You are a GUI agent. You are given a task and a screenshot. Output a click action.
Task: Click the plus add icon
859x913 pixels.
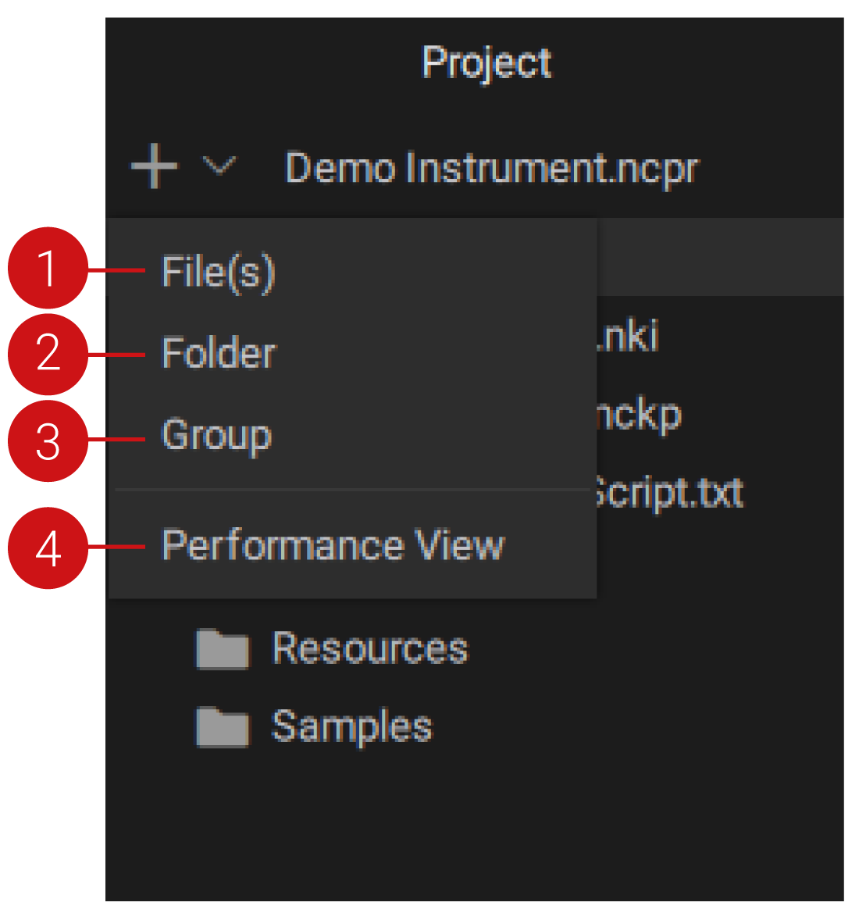point(154,166)
